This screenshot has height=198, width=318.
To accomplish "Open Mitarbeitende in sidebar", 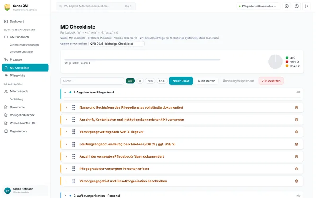I will pyautogui.click(x=25, y=91).
